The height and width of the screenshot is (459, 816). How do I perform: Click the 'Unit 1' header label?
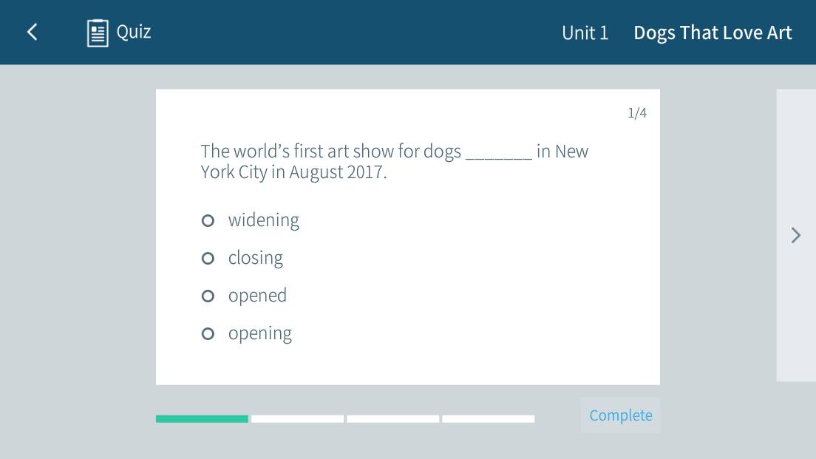(585, 33)
